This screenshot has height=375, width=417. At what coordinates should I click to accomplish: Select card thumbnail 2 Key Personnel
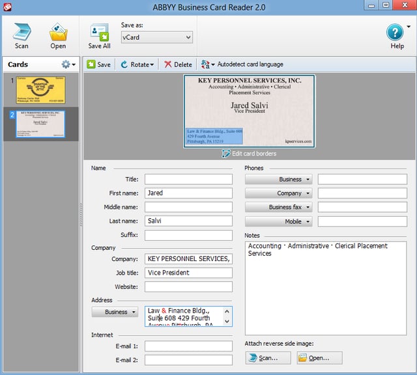[40, 124]
